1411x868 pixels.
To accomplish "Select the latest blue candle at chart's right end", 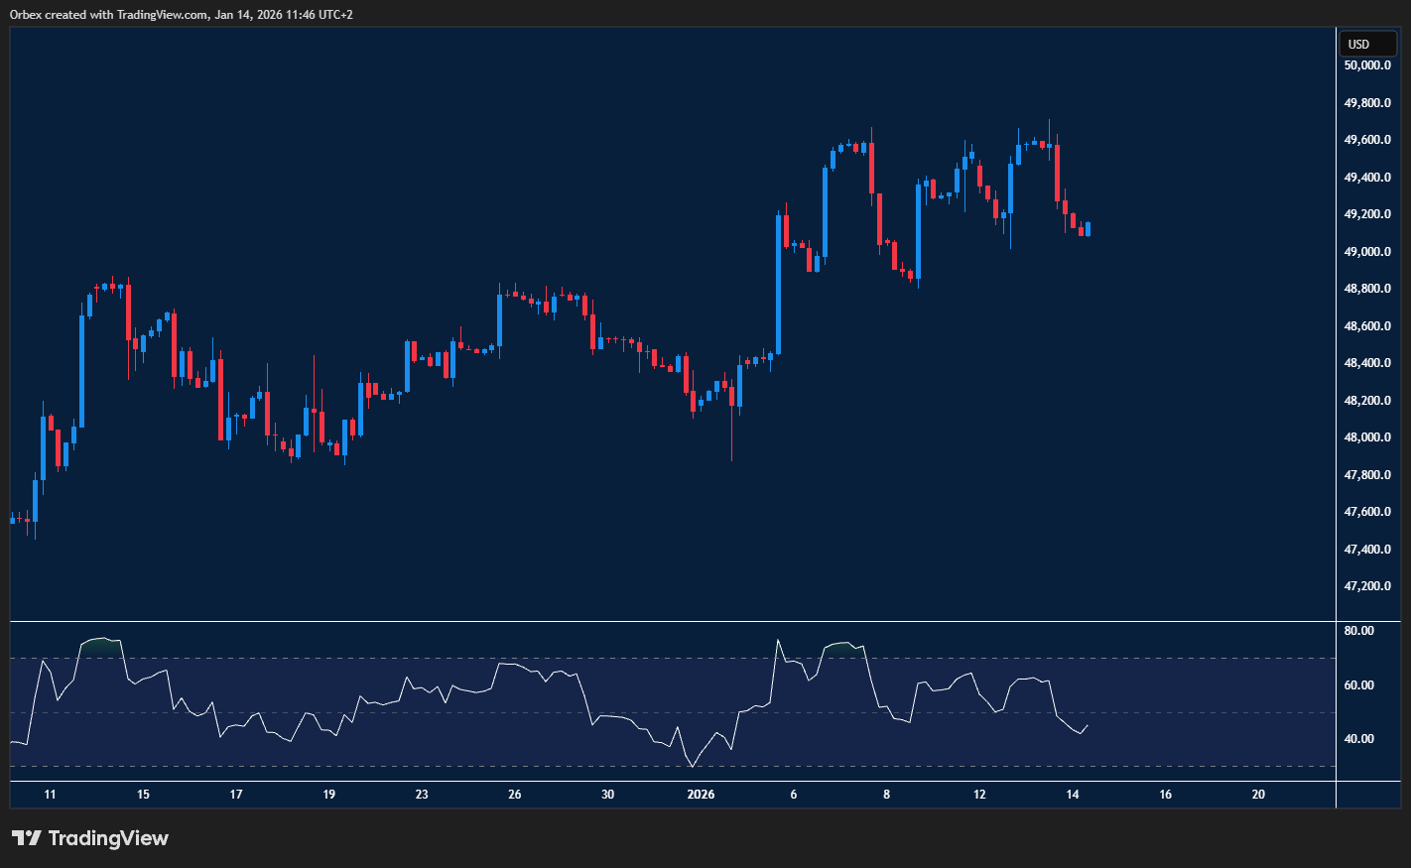I will 1089,229.
